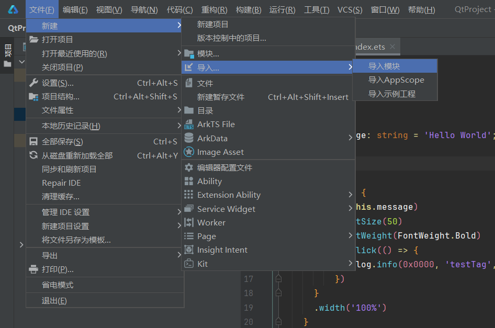Choose 导入示例工程 option

391,94
